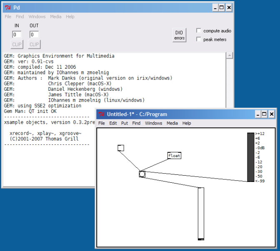Click the VU meter object
This screenshot has height=251, width=280.
[250, 157]
